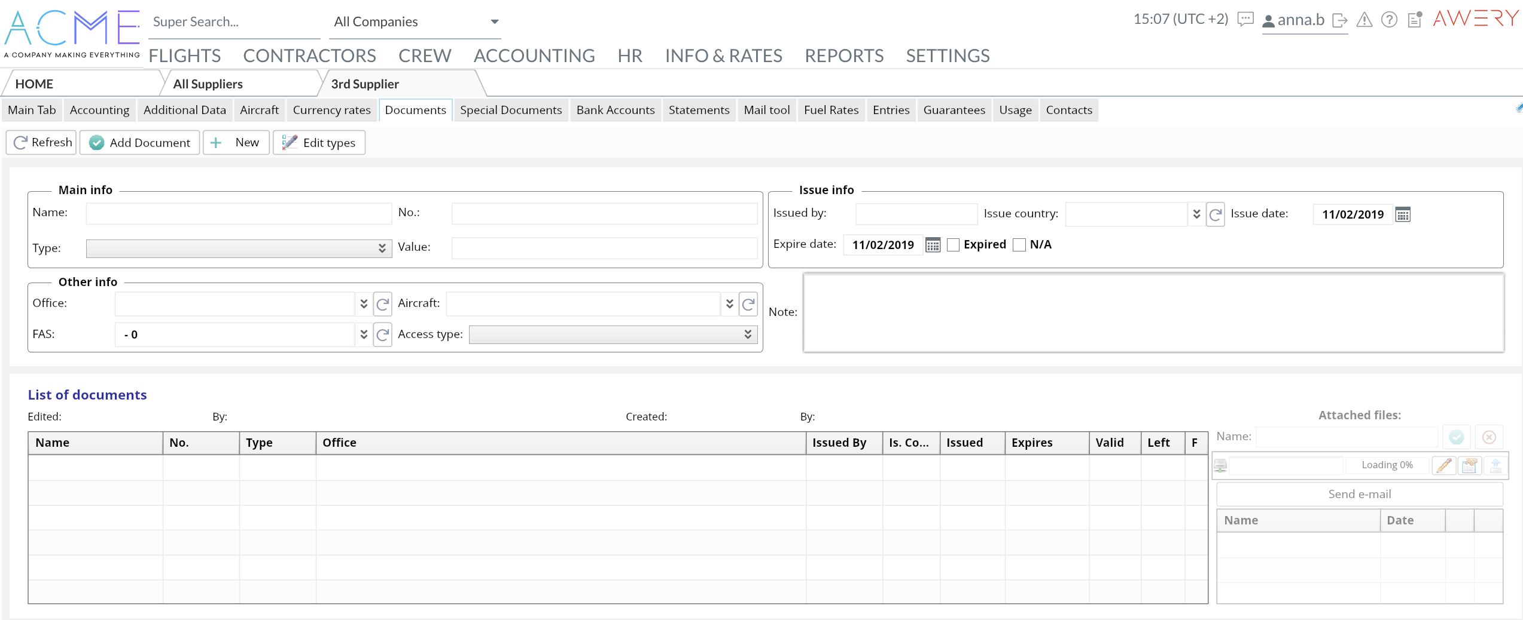1523x620 pixels.
Task: Click the Send e-mail button
Action: pos(1359,495)
